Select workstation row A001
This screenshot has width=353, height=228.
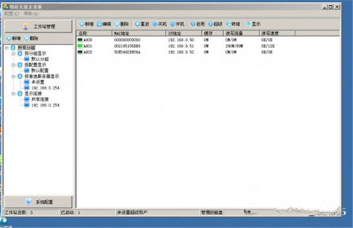[208, 46]
